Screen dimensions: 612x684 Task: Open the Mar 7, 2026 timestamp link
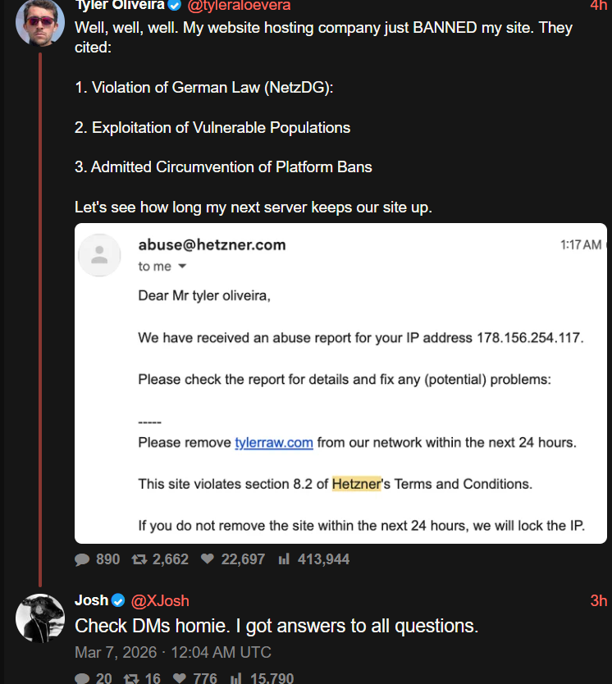[173, 653]
